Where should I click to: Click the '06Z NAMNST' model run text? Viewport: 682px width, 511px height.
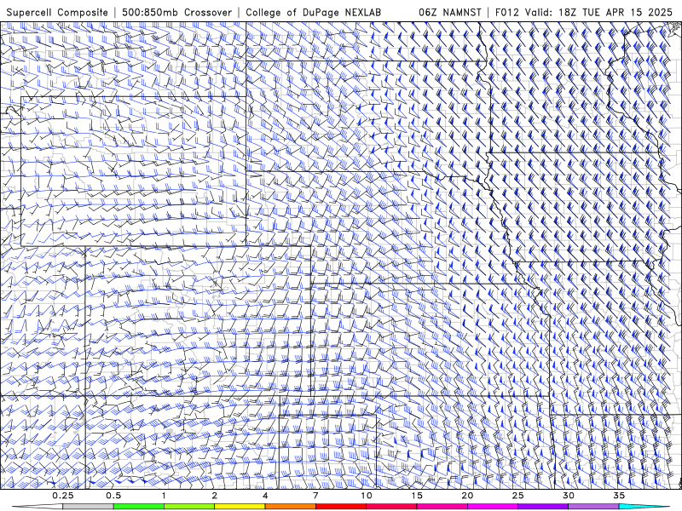tap(450, 12)
